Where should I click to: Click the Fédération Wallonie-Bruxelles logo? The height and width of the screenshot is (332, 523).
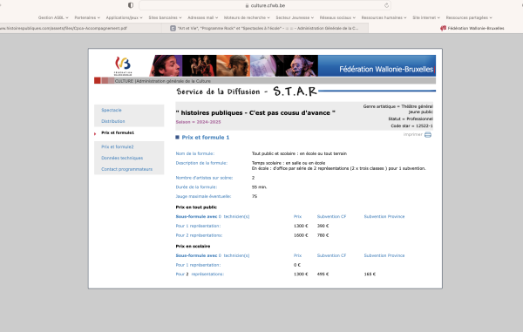pos(123,66)
